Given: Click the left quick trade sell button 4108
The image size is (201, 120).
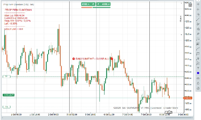Looking at the screenshot, I should [x=88, y=4].
